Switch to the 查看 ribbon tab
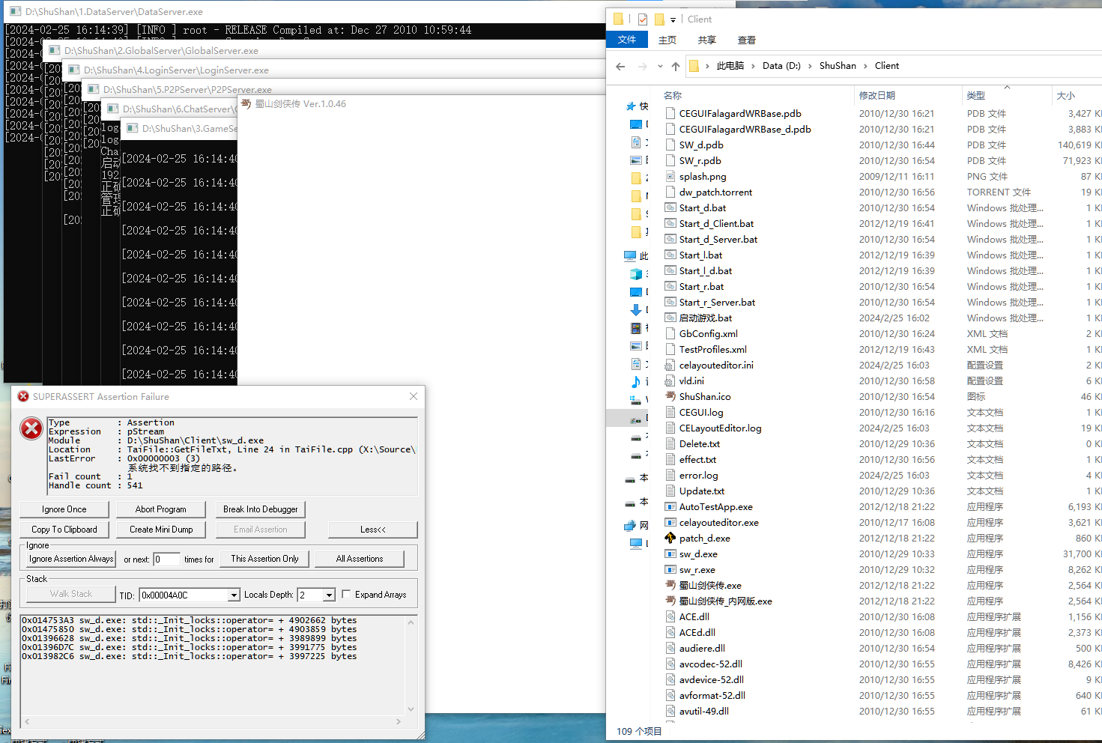 click(747, 40)
